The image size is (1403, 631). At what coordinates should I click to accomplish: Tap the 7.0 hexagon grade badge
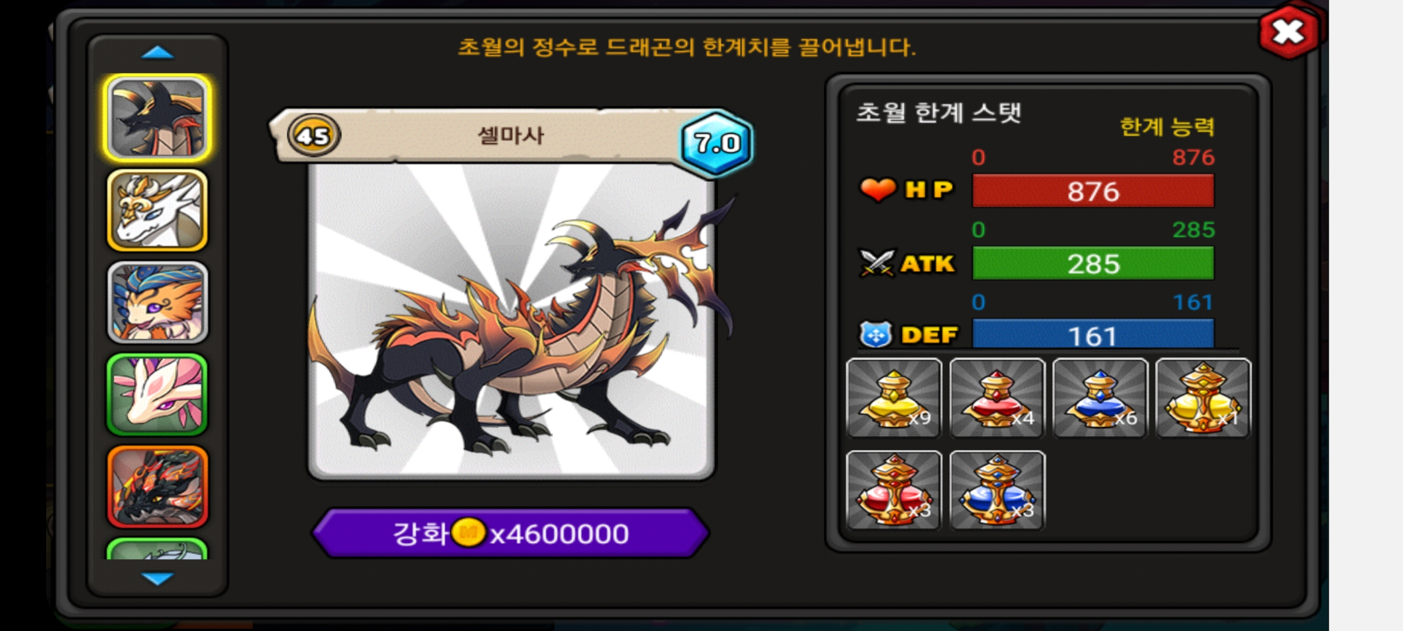click(x=717, y=143)
